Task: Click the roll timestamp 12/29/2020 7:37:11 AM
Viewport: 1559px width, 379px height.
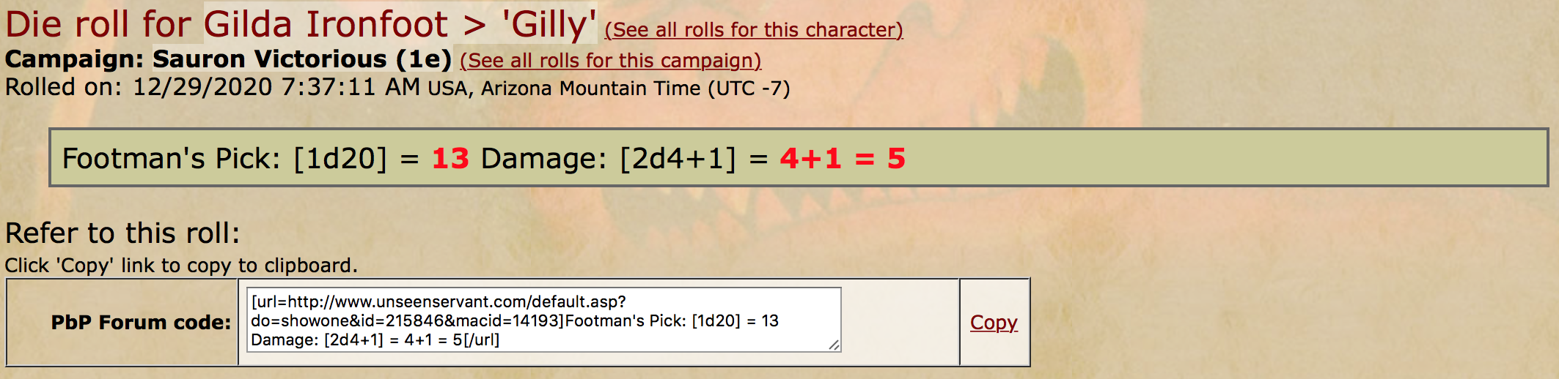Action: point(276,87)
